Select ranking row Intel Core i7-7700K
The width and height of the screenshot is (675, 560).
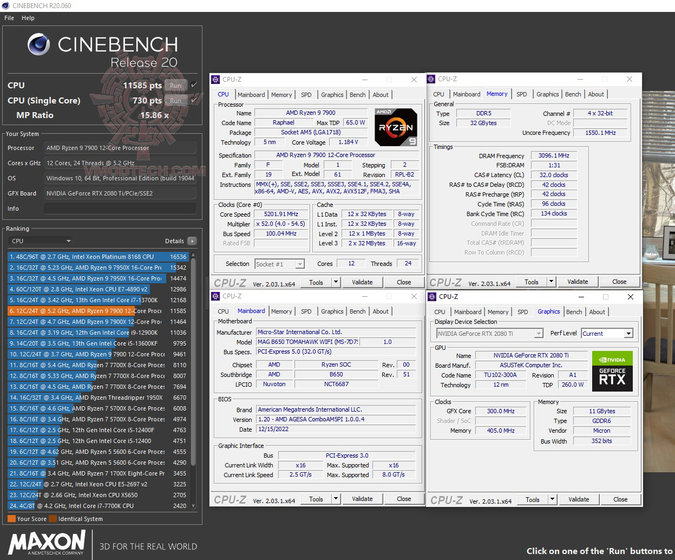pos(98,506)
